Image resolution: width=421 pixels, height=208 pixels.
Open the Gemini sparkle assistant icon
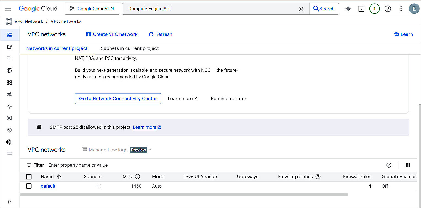[x=348, y=9]
